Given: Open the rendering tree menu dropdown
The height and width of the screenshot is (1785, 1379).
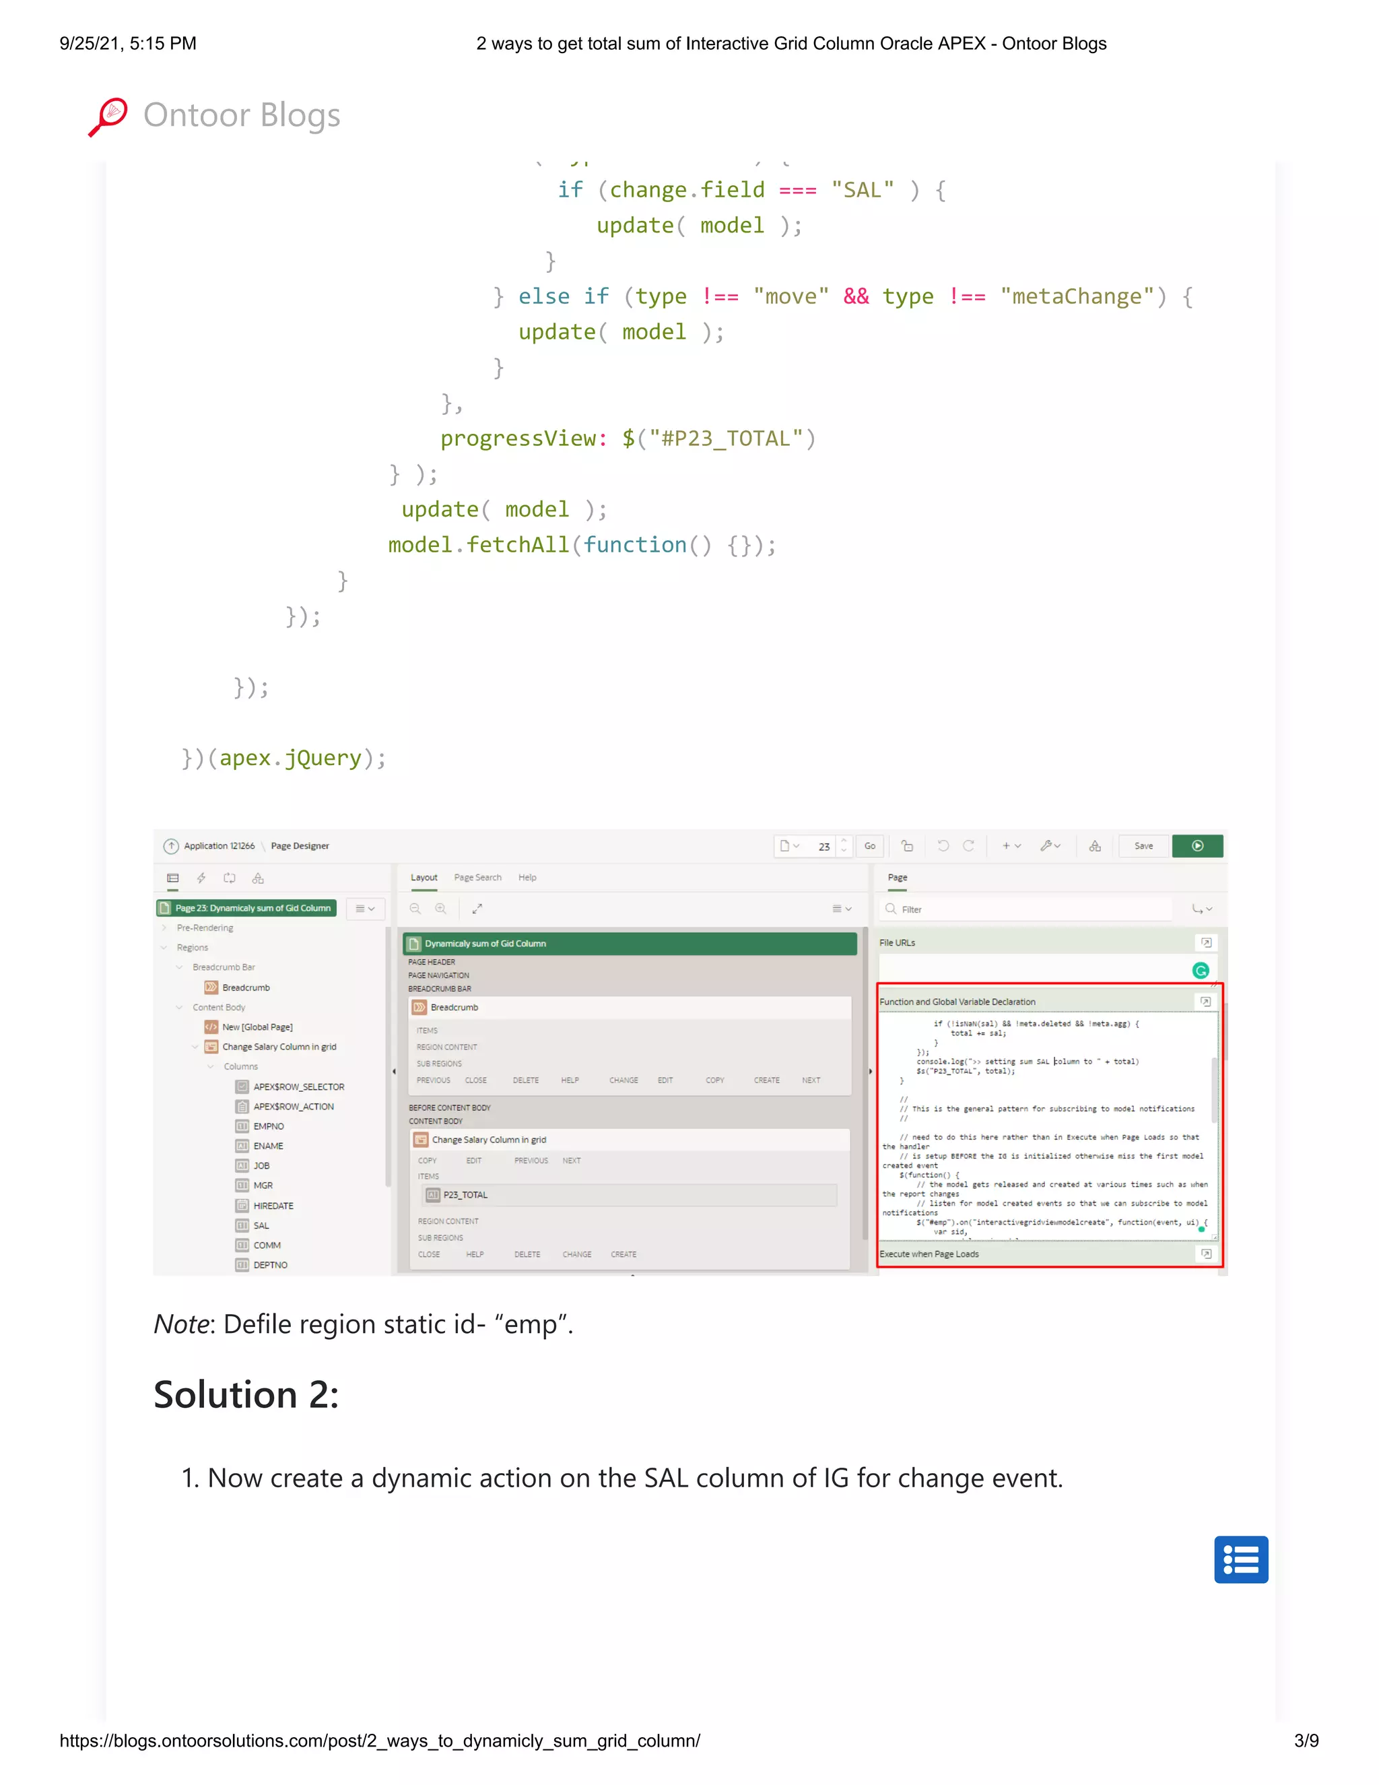Looking at the screenshot, I should point(365,908).
